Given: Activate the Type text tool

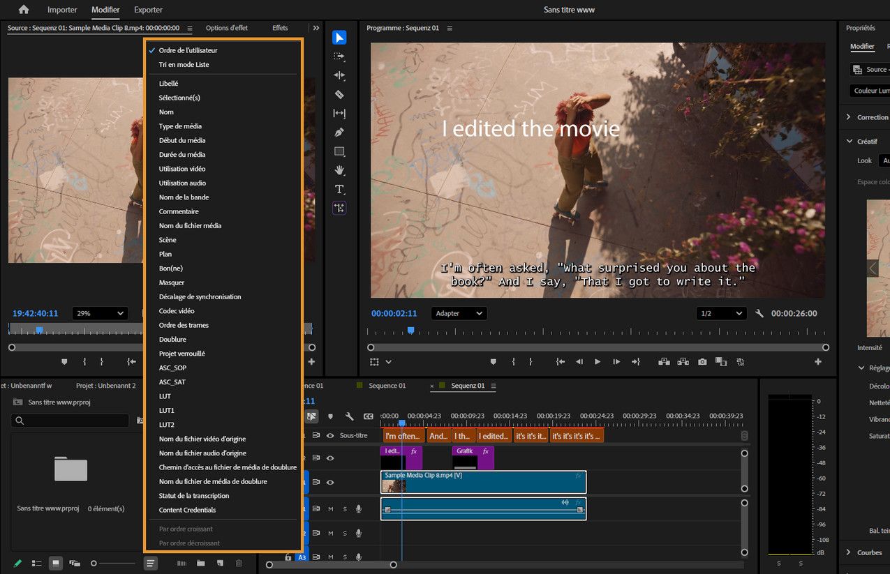Looking at the screenshot, I should [339, 189].
